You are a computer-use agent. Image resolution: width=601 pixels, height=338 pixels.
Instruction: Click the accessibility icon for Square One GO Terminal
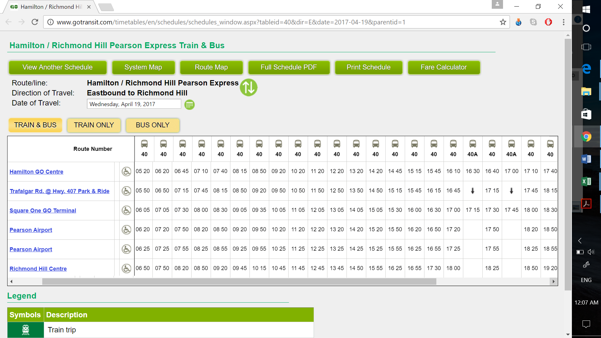[126, 210]
